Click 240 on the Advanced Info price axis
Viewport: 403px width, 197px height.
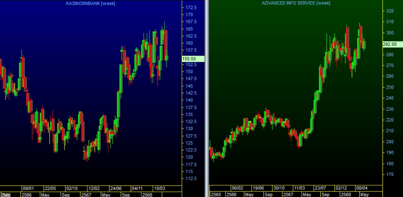click(x=390, y=98)
